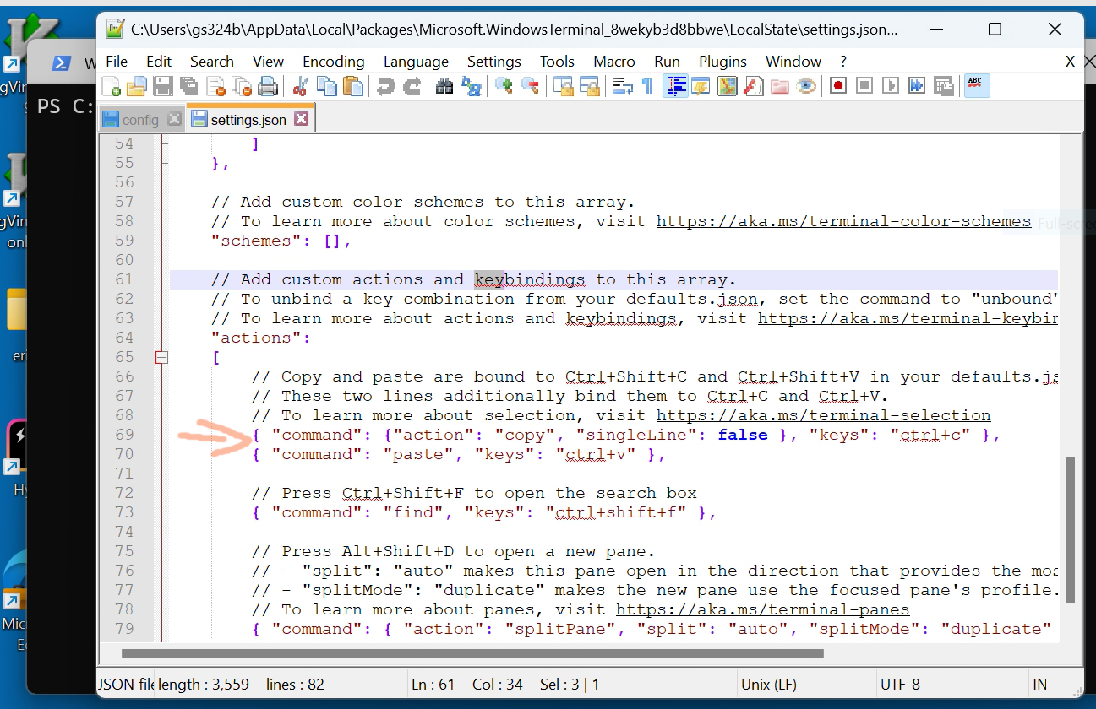1096x709 pixels.
Task: Follow the terminal-color-schemes link on line 58
Action: [843, 221]
